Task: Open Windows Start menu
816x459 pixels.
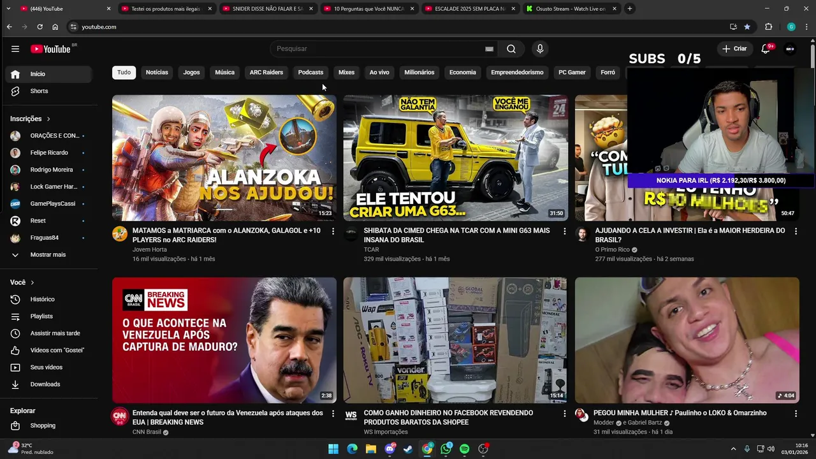Action: click(x=333, y=449)
